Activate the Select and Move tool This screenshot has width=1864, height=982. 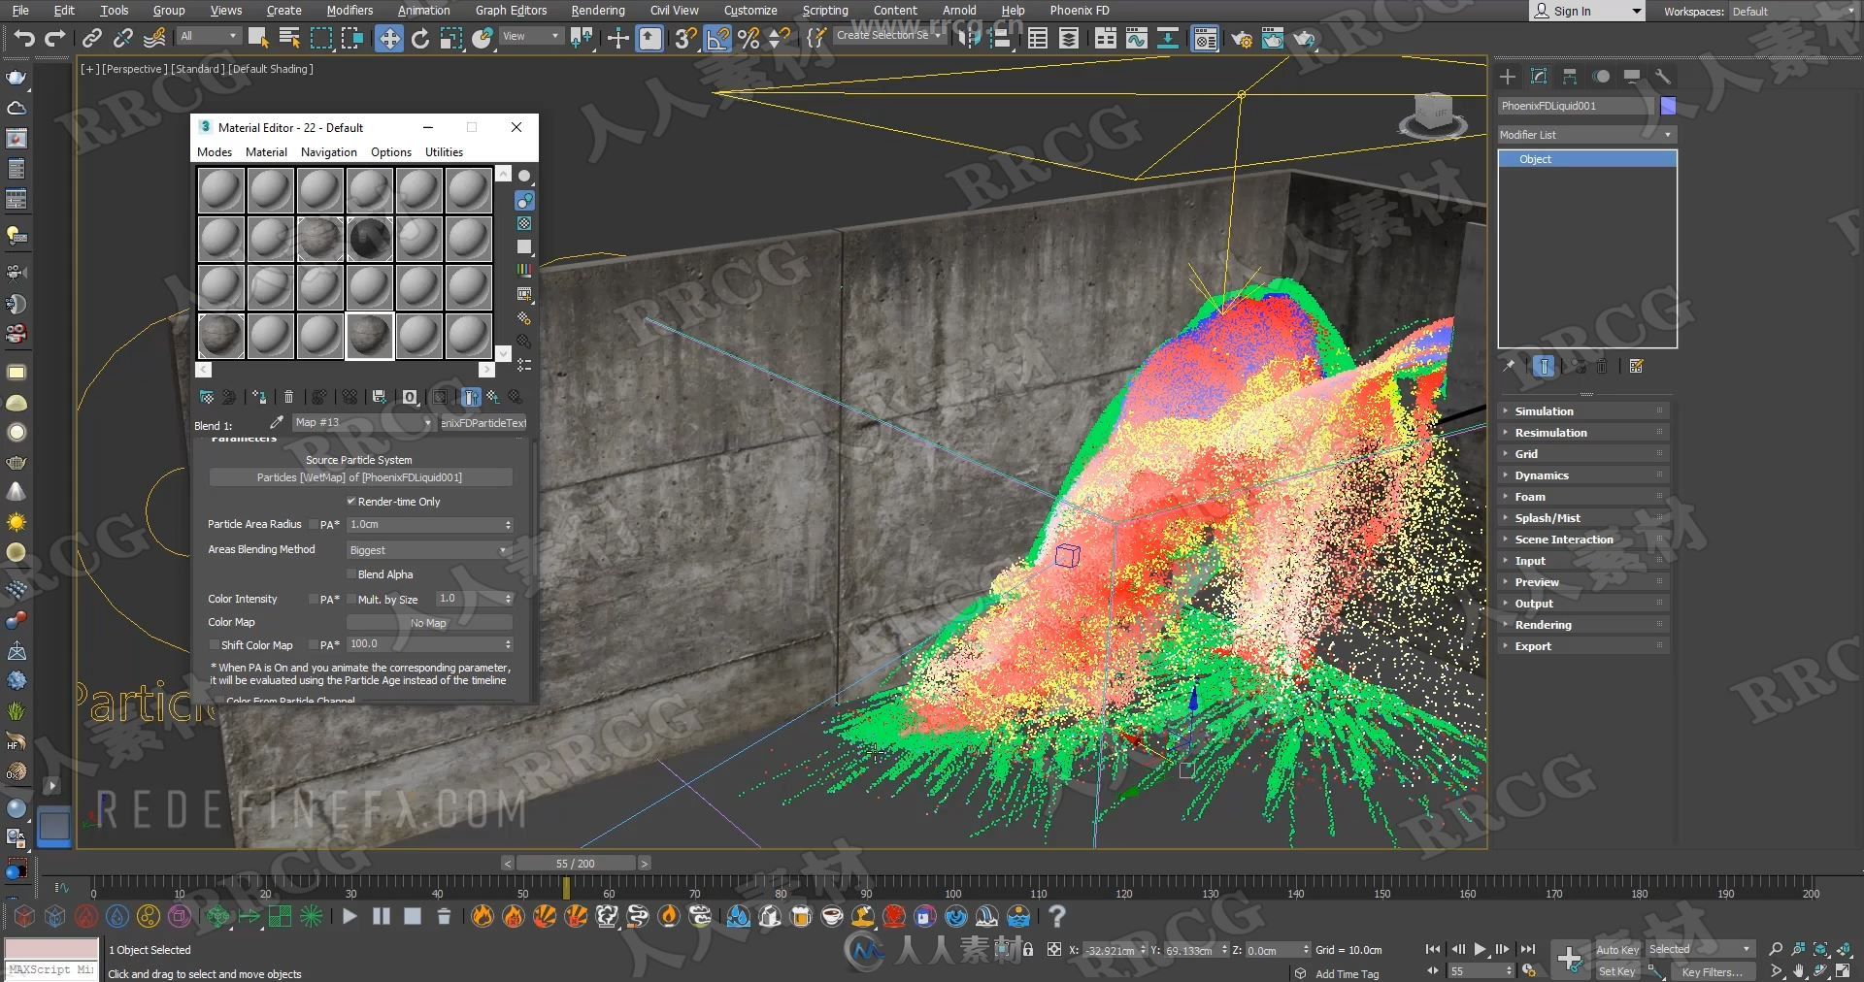tap(388, 38)
